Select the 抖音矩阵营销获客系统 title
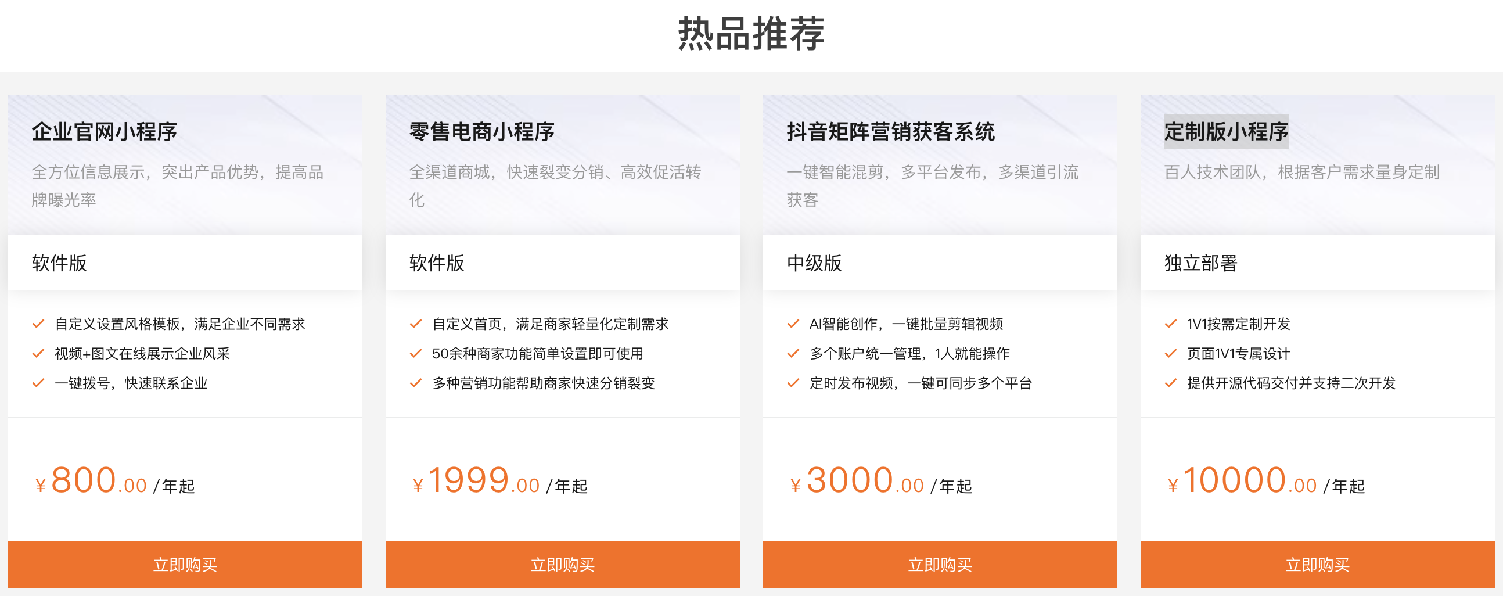 [x=891, y=132]
